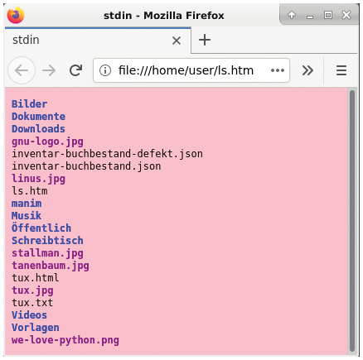Click the vertical scrollbar of the page
The height and width of the screenshot is (360, 363).
point(352,221)
